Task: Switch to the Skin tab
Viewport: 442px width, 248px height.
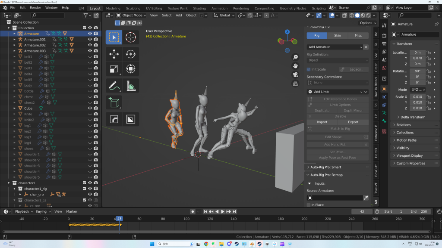Action: click(338, 35)
